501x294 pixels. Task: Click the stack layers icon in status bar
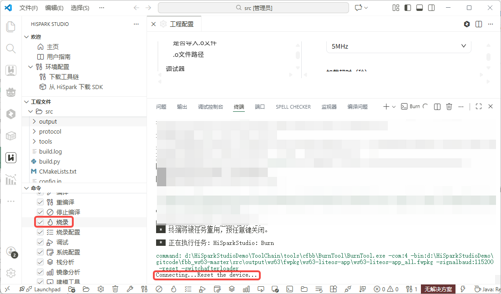232,289
